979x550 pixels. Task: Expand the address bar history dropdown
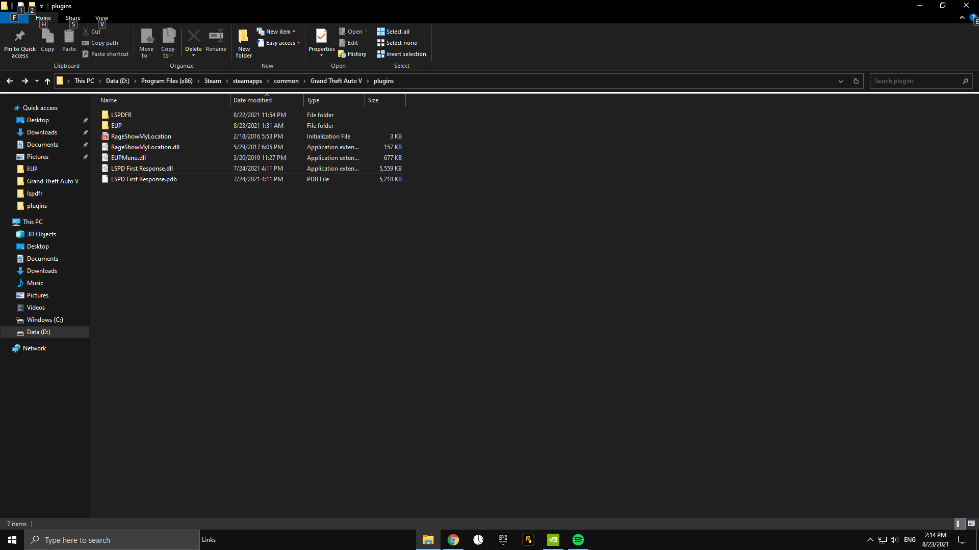point(840,81)
